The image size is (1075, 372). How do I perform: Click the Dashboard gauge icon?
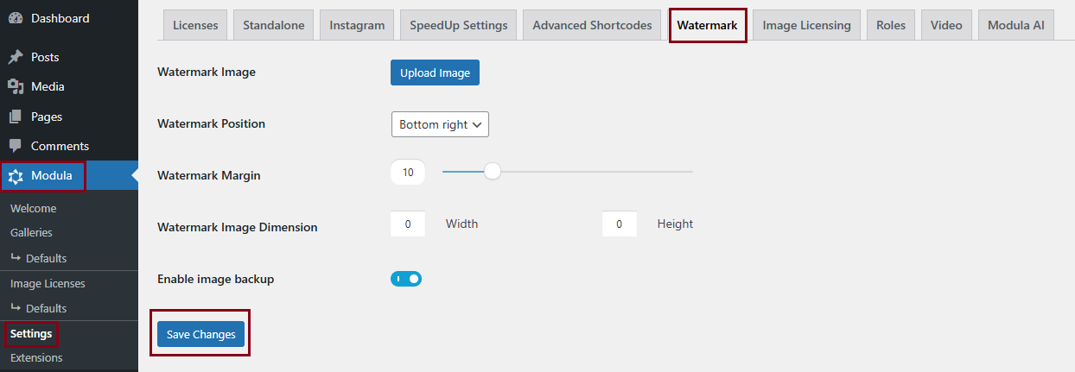16,18
